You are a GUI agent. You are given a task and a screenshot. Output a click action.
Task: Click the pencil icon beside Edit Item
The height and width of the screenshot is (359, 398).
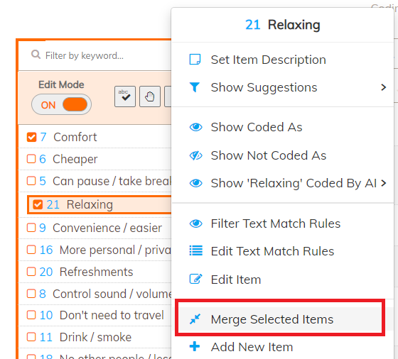click(195, 280)
